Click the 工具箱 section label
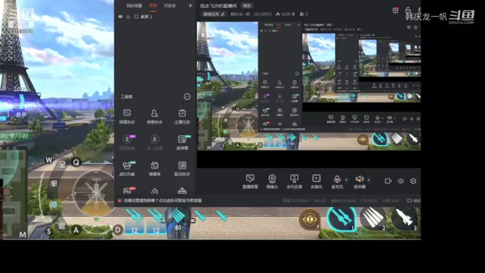The image size is (485, 273). pos(126,97)
